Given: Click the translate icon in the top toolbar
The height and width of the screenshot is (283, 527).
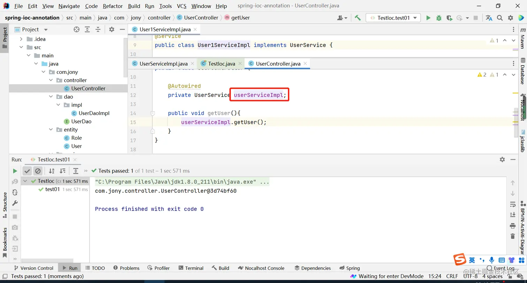Looking at the screenshot, I should (489, 18).
